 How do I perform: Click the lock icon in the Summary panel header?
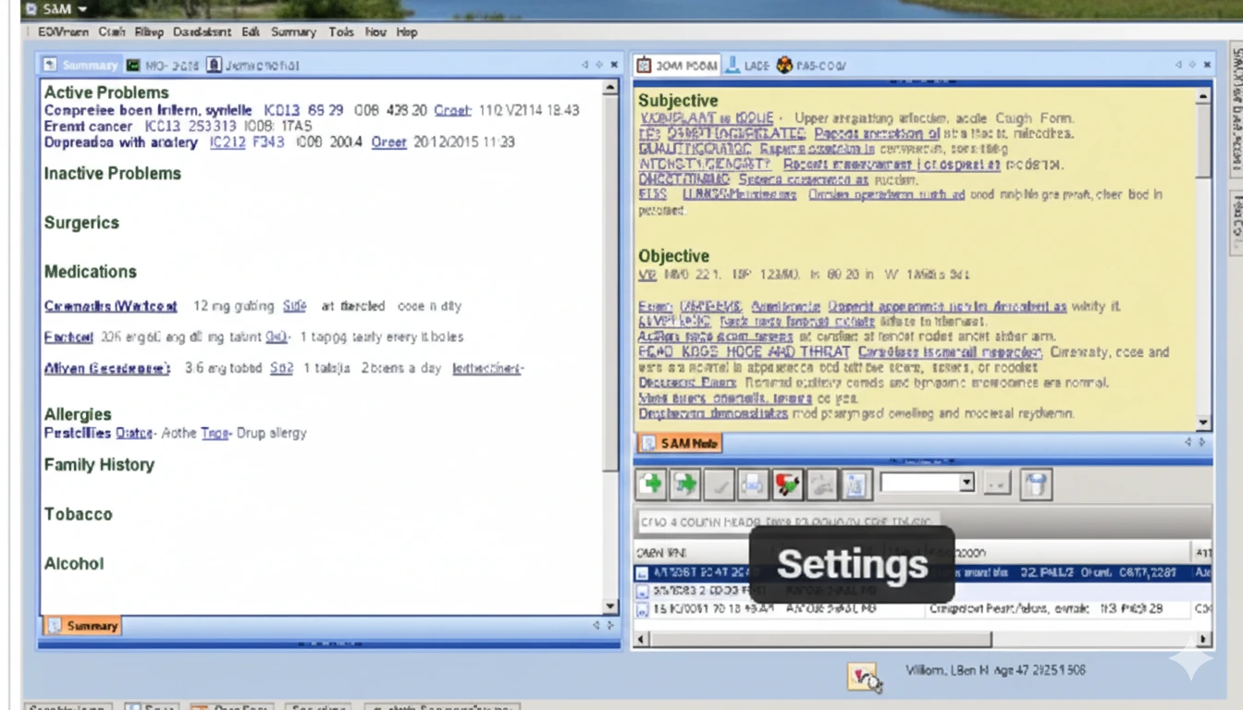point(216,65)
